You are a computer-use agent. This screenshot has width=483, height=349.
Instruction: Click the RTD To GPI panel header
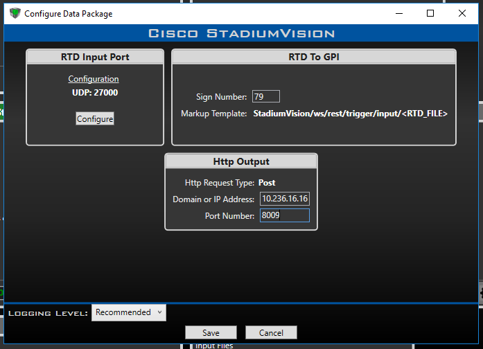click(x=314, y=57)
